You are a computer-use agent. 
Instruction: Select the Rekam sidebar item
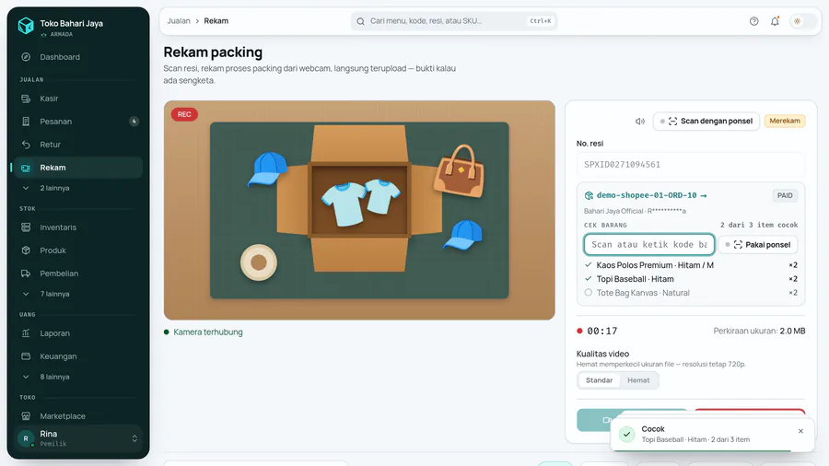[77, 168]
